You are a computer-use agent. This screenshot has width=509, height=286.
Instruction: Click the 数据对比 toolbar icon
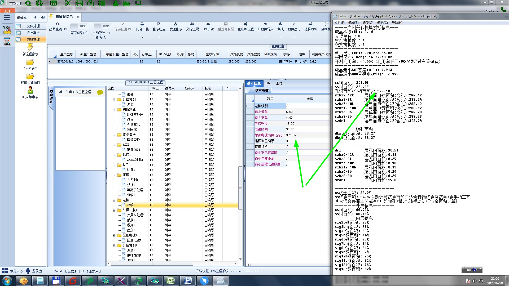click(294, 24)
